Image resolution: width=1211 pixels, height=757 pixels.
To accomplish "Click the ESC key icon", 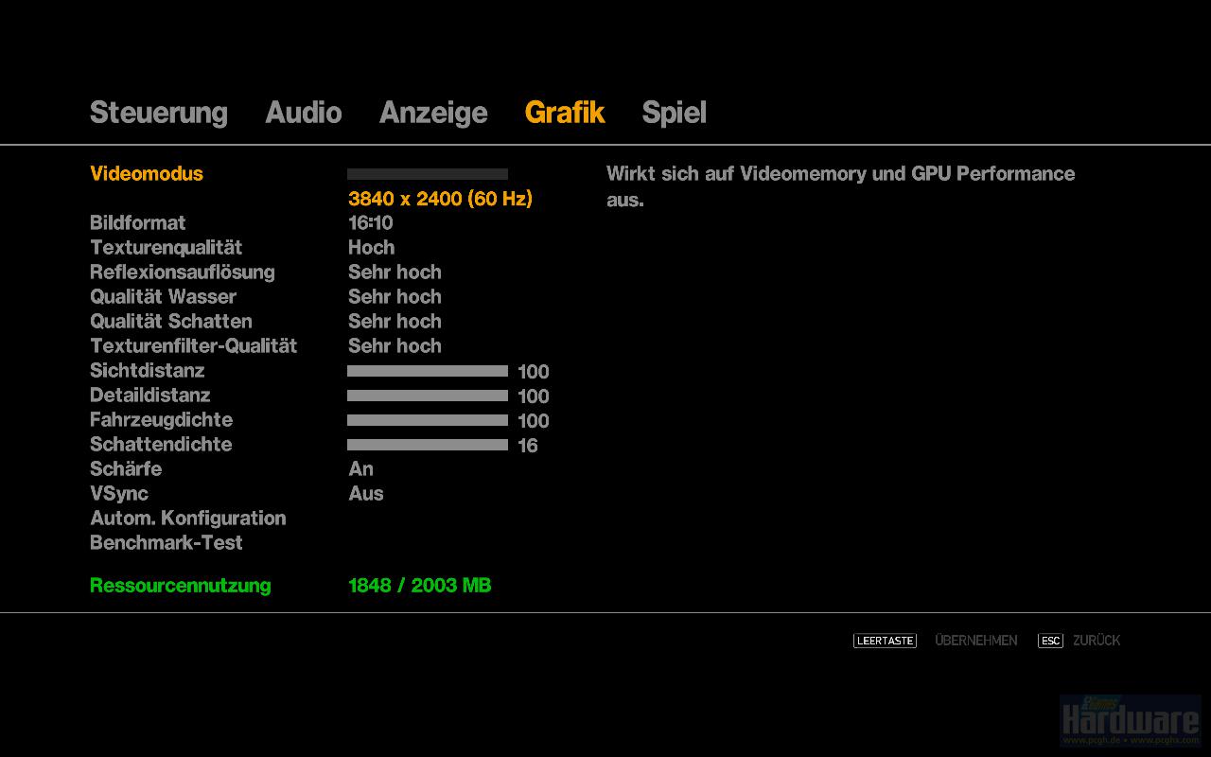I will [x=1050, y=641].
